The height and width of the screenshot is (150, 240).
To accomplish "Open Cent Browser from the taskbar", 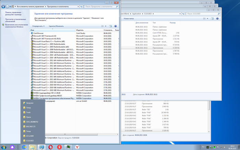I will (x=24, y=147).
